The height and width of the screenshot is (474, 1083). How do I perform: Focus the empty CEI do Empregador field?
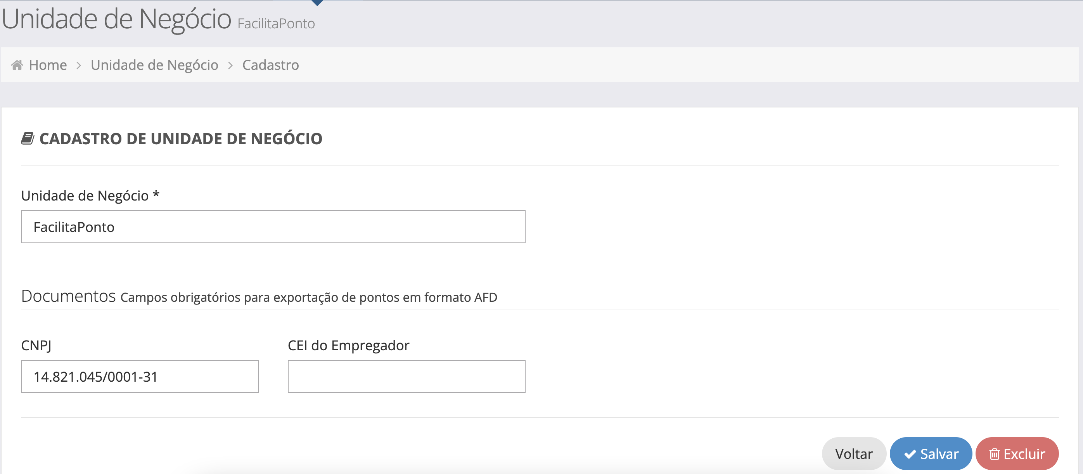point(406,376)
